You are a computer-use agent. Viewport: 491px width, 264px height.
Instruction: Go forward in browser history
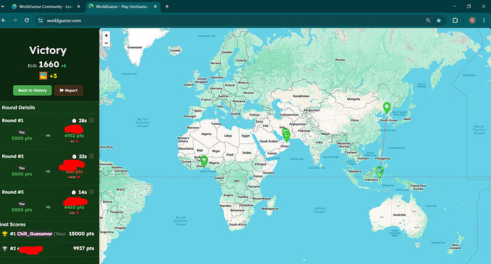(15, 21)
